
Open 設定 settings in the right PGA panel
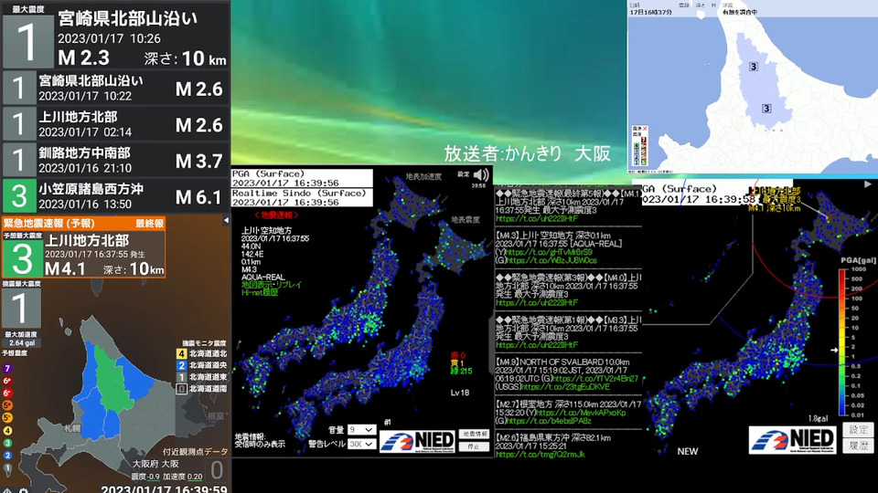(858, 429)
